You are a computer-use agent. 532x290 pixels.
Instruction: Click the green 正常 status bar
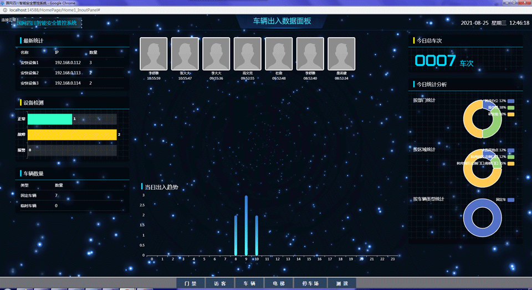tap(50, 119)
